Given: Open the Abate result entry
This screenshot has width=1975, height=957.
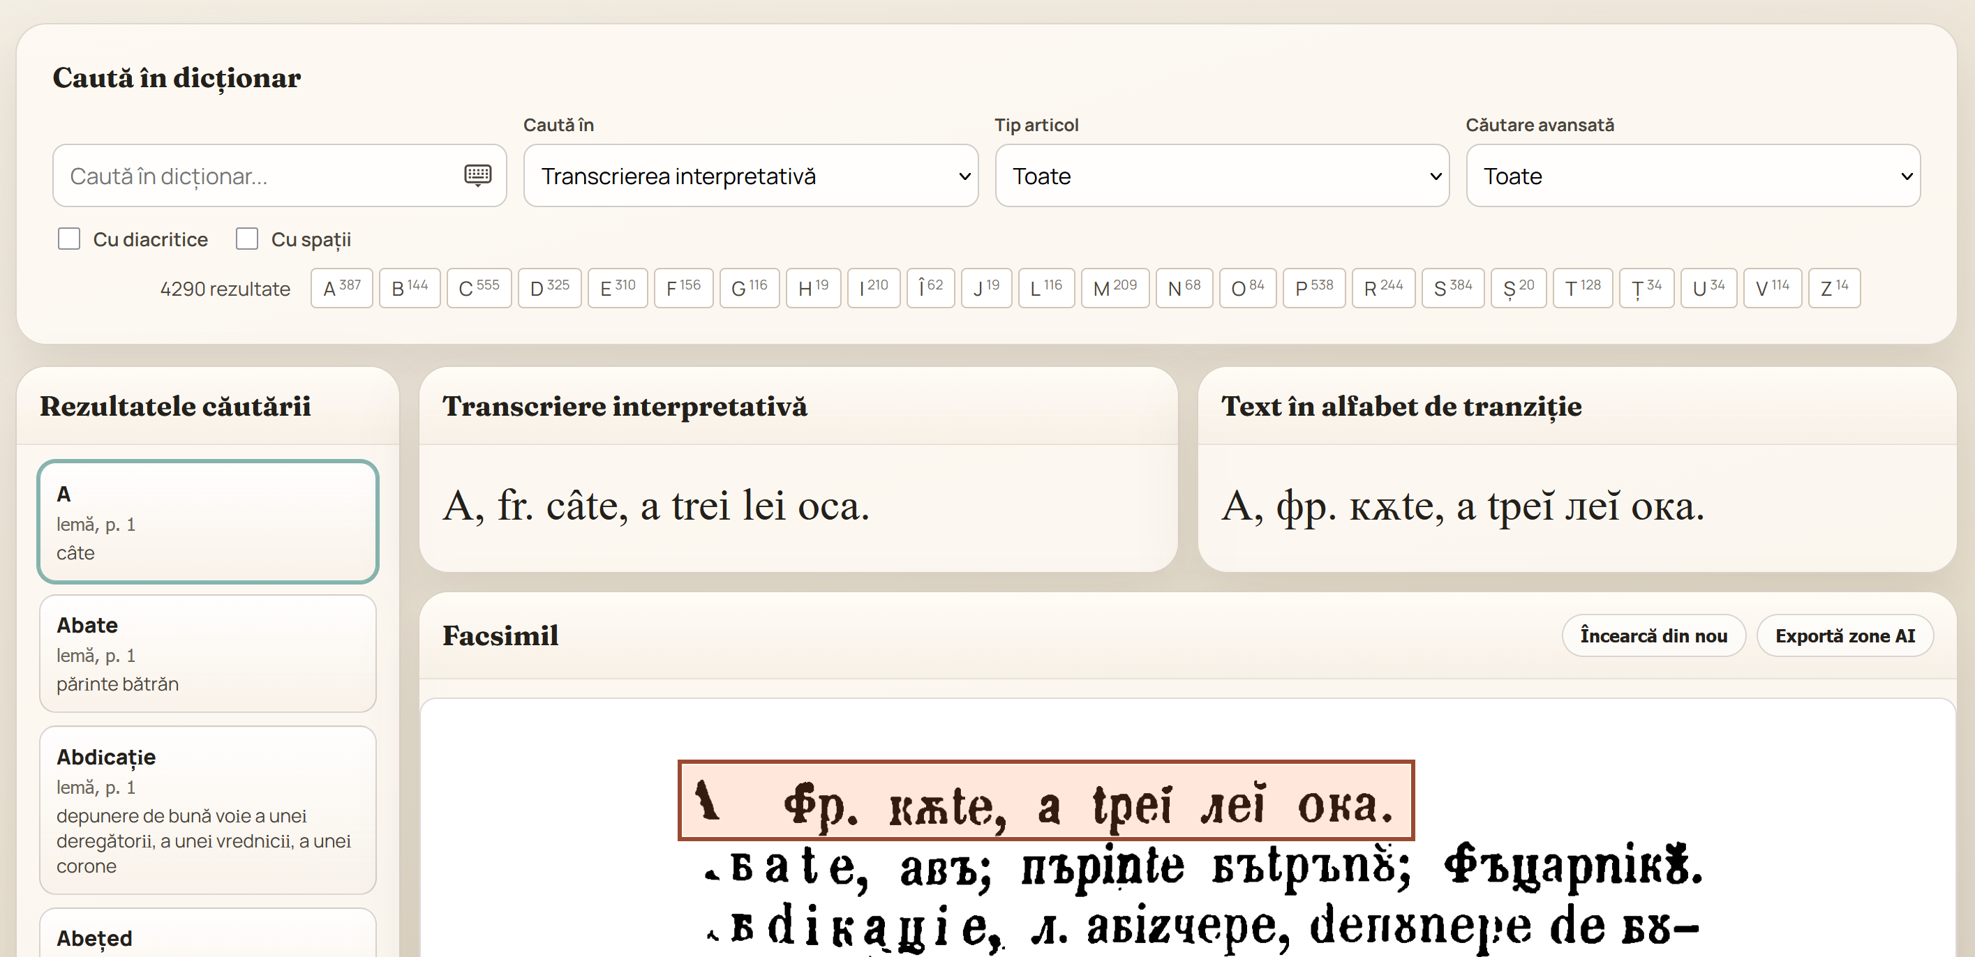Looking at the screenshot, I should (208, 654).
